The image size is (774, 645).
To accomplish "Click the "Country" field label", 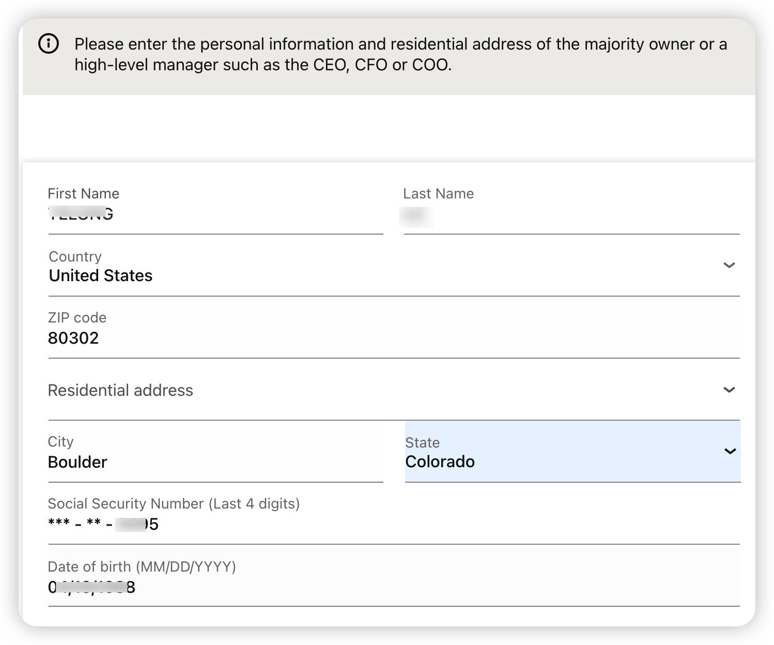I will (x=75, y=256).
